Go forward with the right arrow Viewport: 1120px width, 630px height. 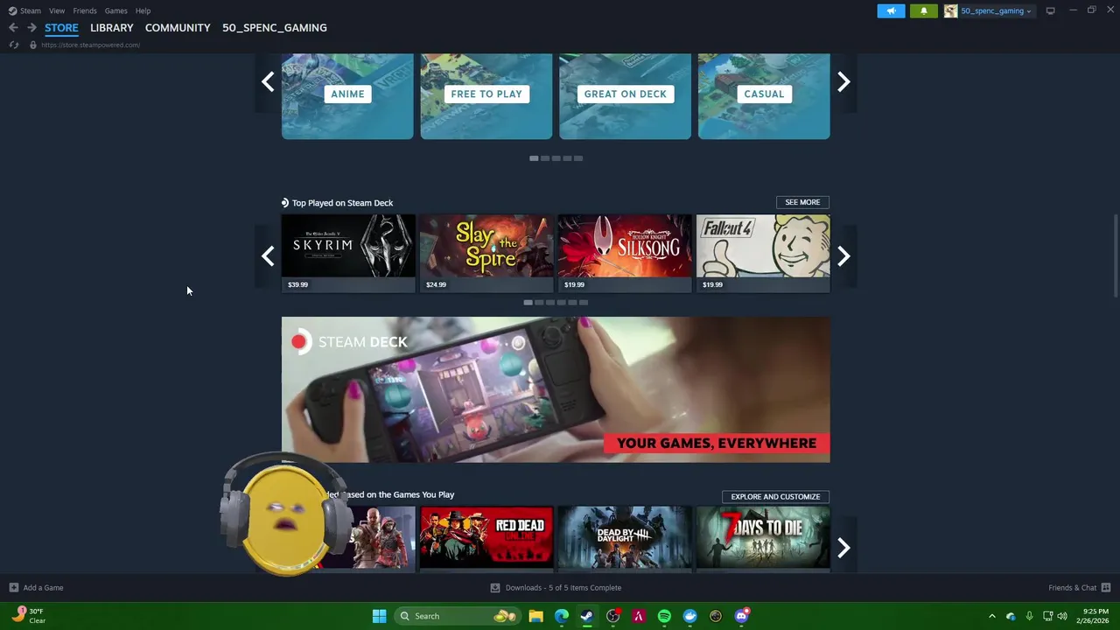pos(31,27)
